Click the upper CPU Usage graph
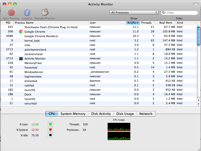The image size is (201, 151). pos(119,127)
